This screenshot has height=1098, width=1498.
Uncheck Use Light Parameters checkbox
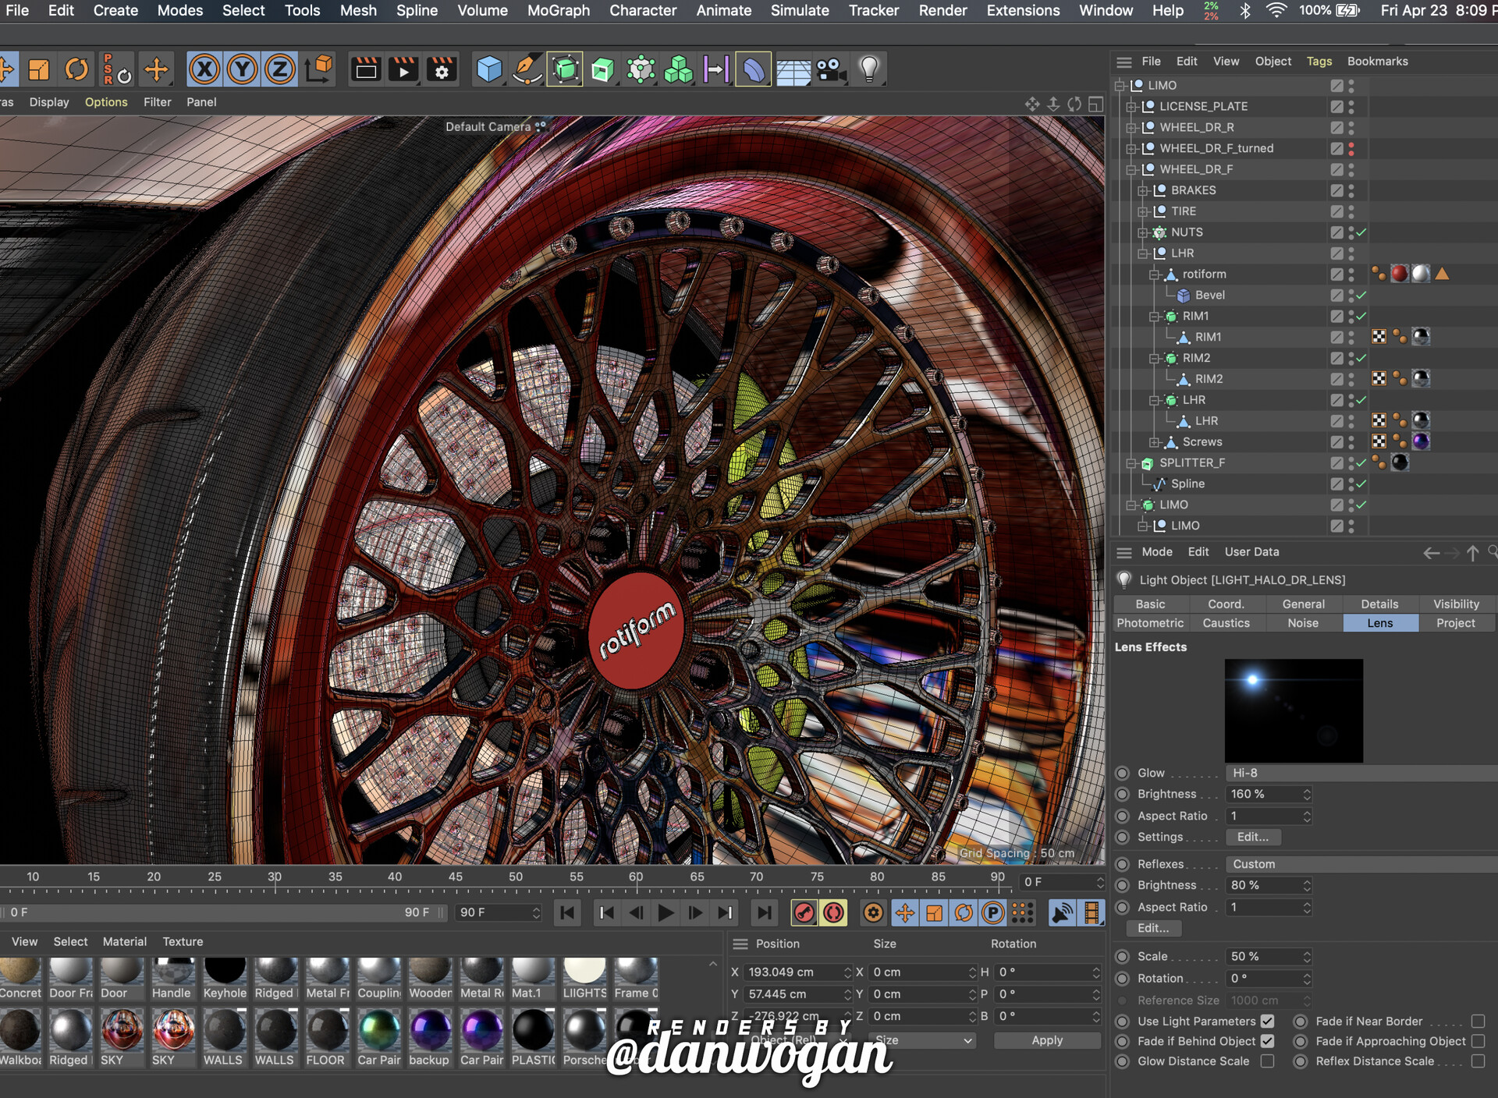coord(1267,1021)
